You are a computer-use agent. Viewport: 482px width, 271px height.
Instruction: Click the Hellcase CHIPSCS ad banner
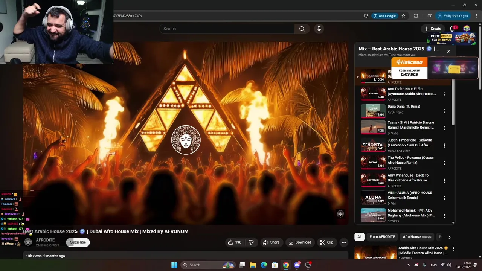435,68
